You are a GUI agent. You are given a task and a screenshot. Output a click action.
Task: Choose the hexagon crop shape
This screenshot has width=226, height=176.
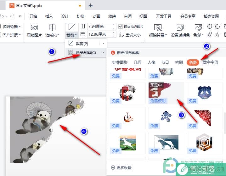coord(204,143)
